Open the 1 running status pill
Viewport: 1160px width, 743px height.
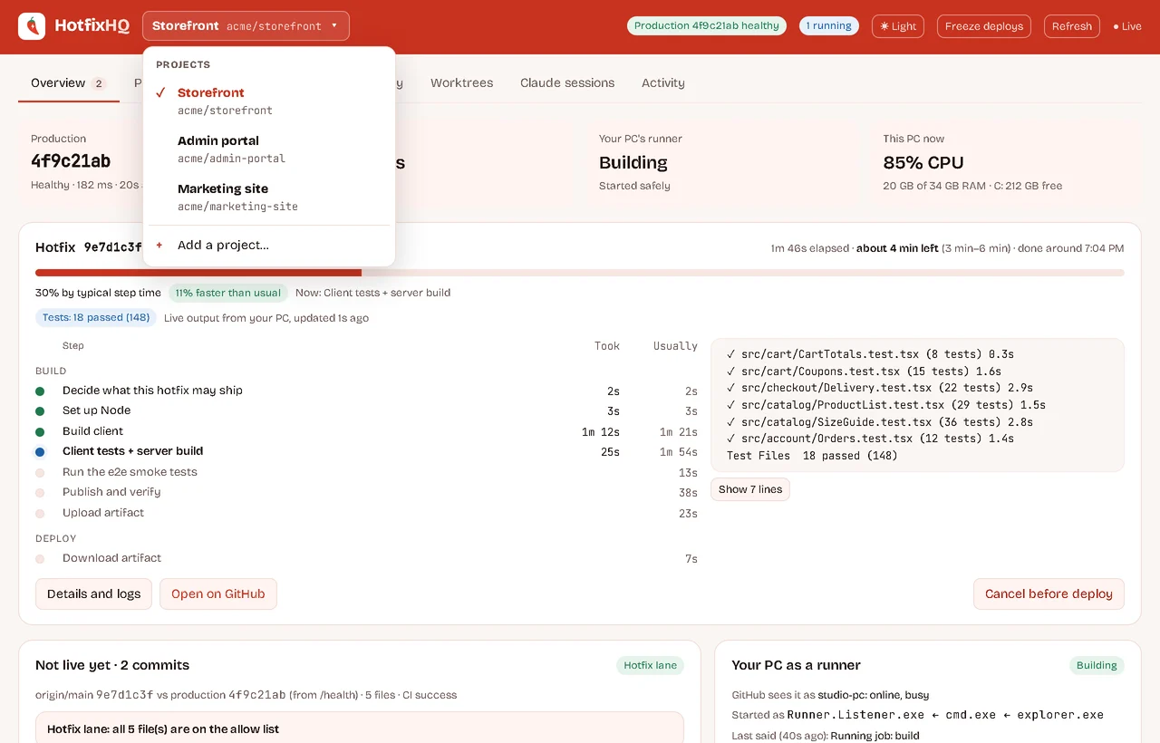pyautogui.click(x=830, y=26)
